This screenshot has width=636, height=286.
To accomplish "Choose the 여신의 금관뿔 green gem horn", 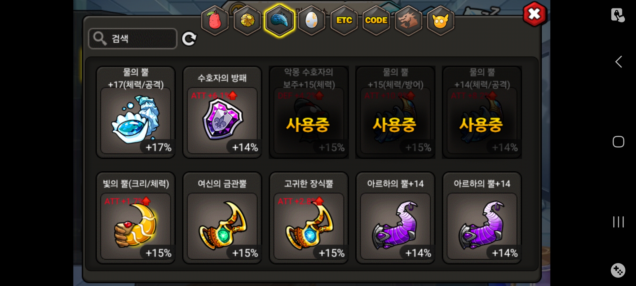I will pyautogui.click(x=222, y=218).
